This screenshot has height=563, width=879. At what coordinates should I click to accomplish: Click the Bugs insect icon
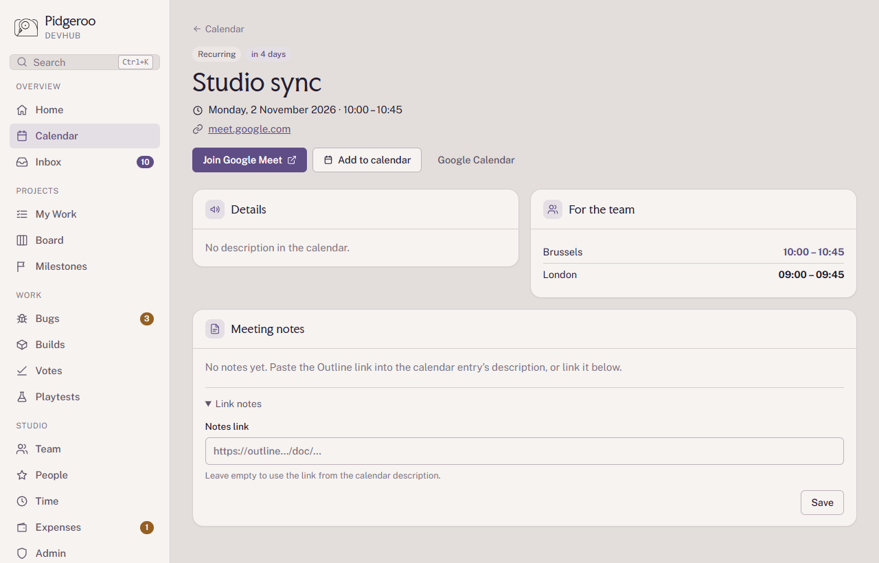point(22,319)
